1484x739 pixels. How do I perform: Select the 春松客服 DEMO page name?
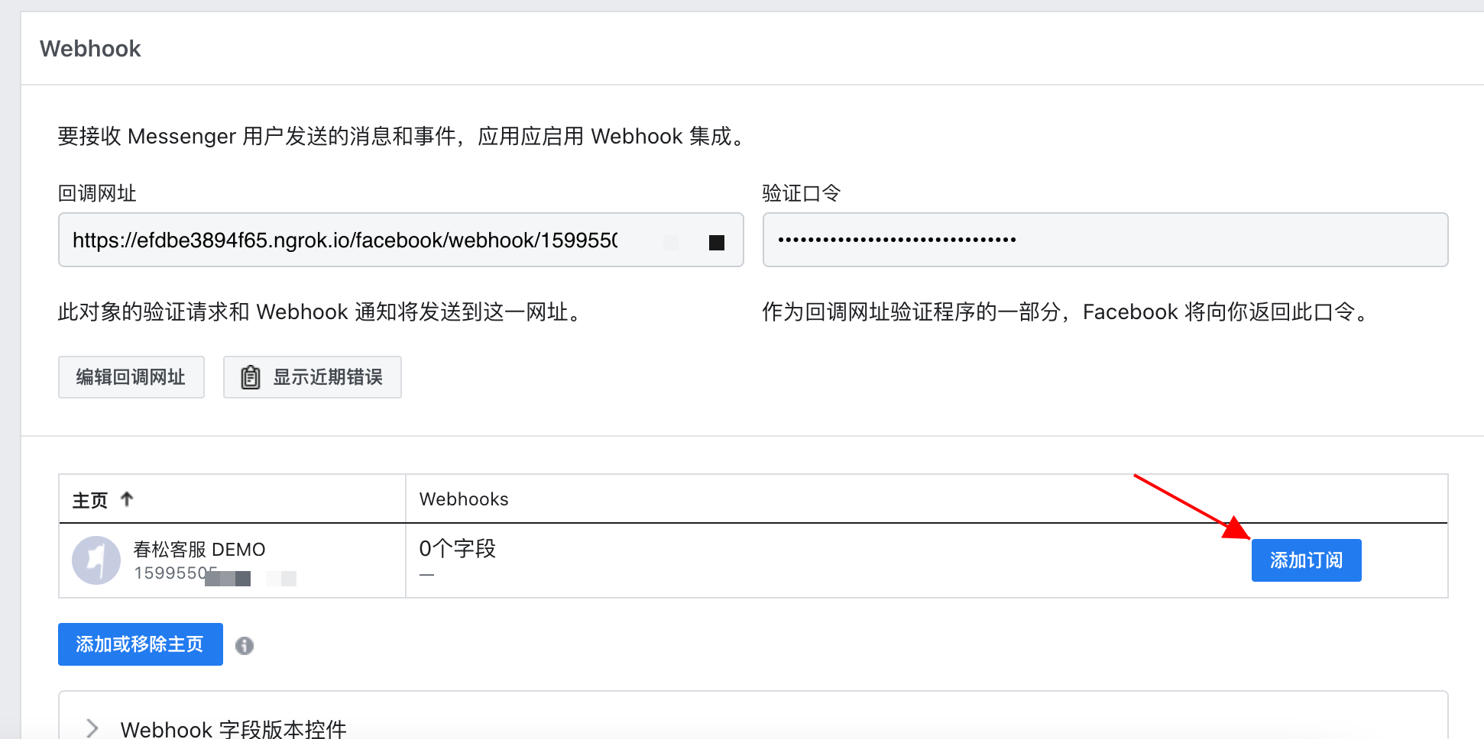(199, 550)
